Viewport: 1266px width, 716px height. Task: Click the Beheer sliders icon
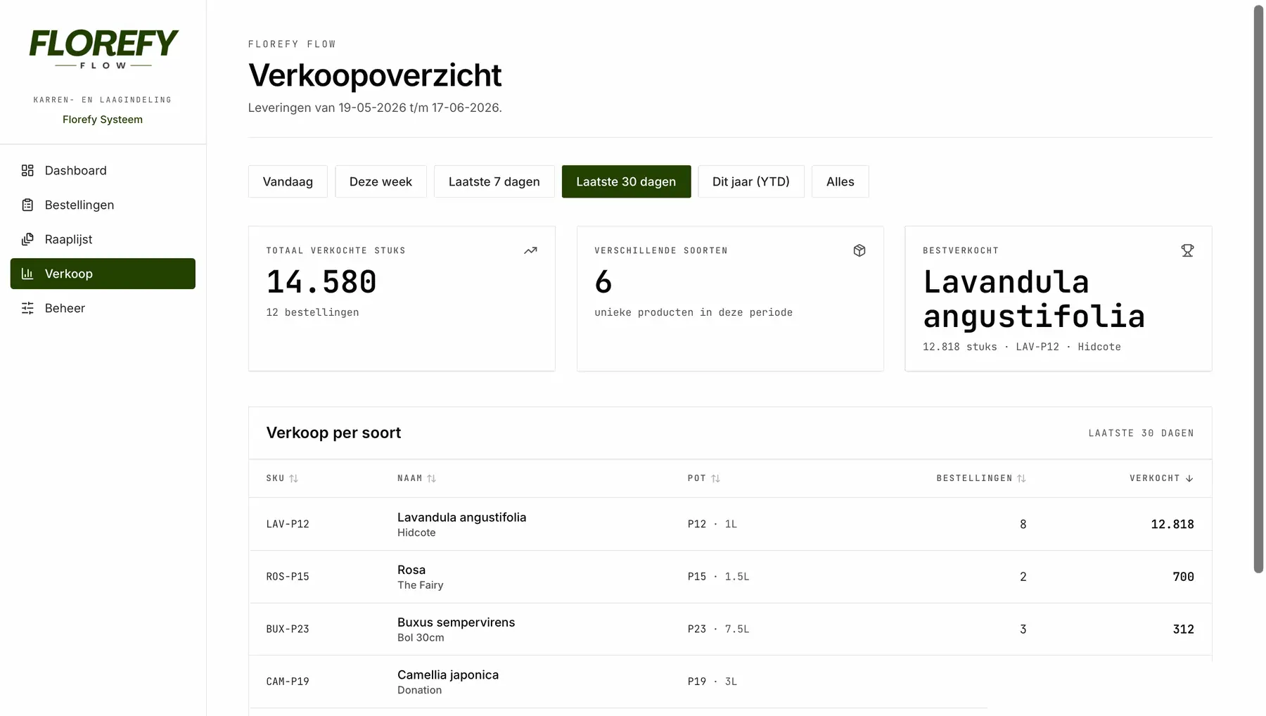tap(27, 308)
